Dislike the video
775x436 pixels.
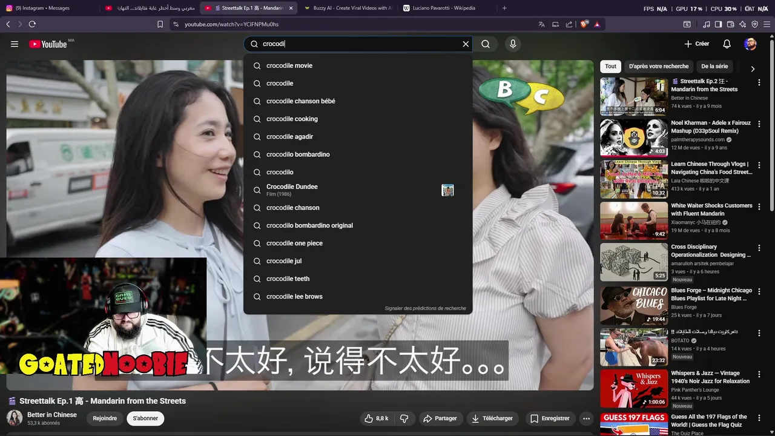point(404,418)
